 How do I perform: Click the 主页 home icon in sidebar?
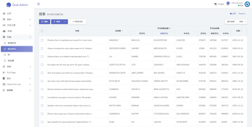[x=4, y=14]
